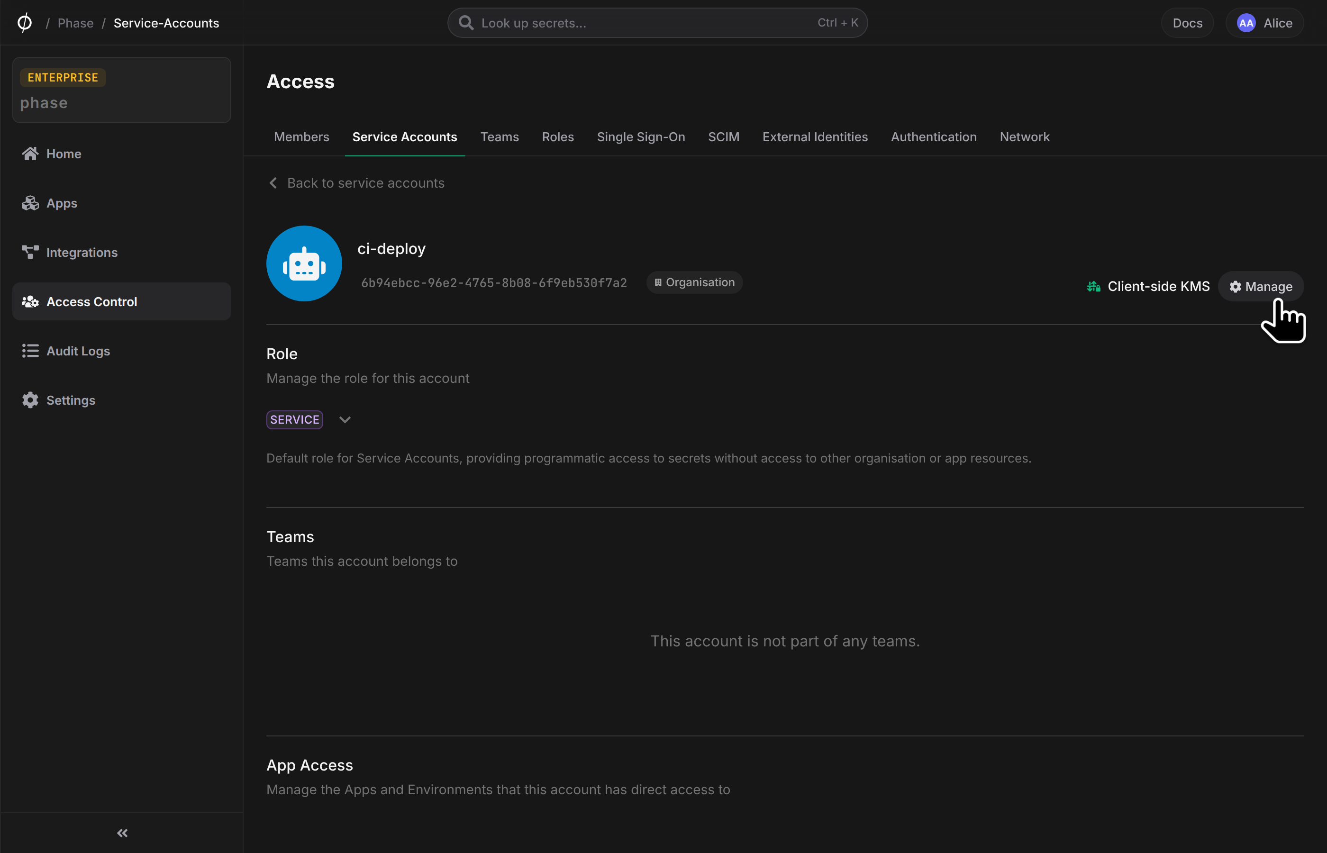Focus the Look up secrets search field
The image size is (1327, 853).
tap(657, 23)
